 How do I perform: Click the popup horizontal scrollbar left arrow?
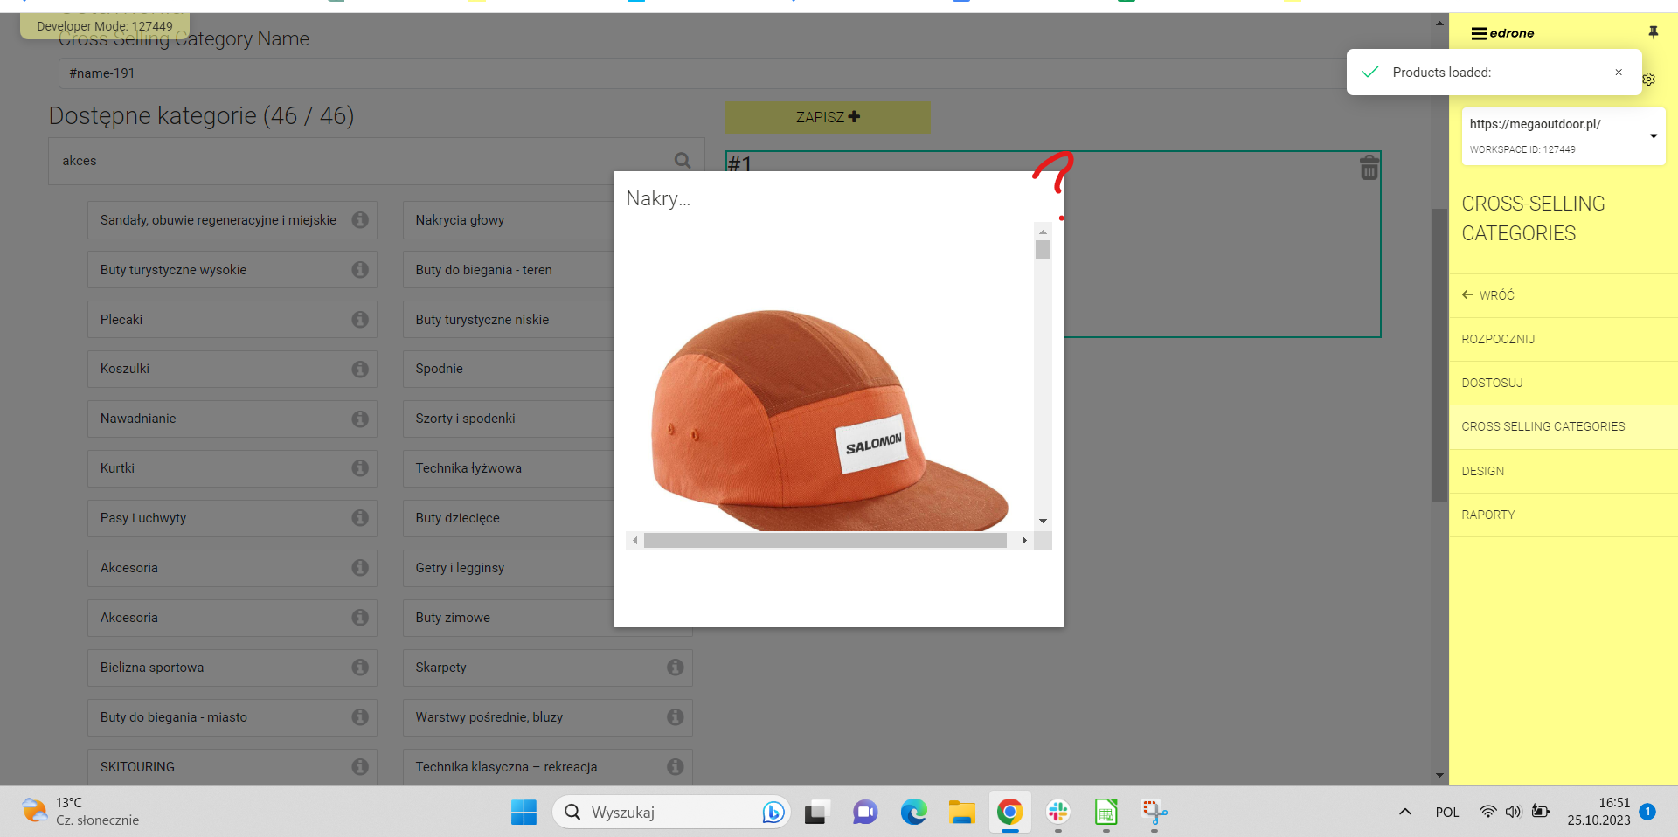point(635,541)
